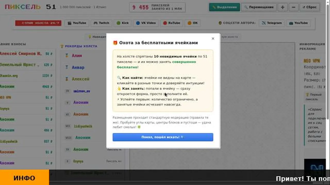The height and width of the screenshot is (185, 330).
Task: Close the free cells hunt popup
Action: (x=213, y=39)
